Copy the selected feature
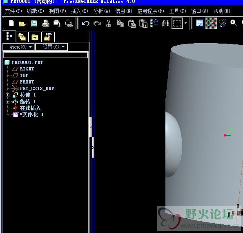 (x=120, y=24)
